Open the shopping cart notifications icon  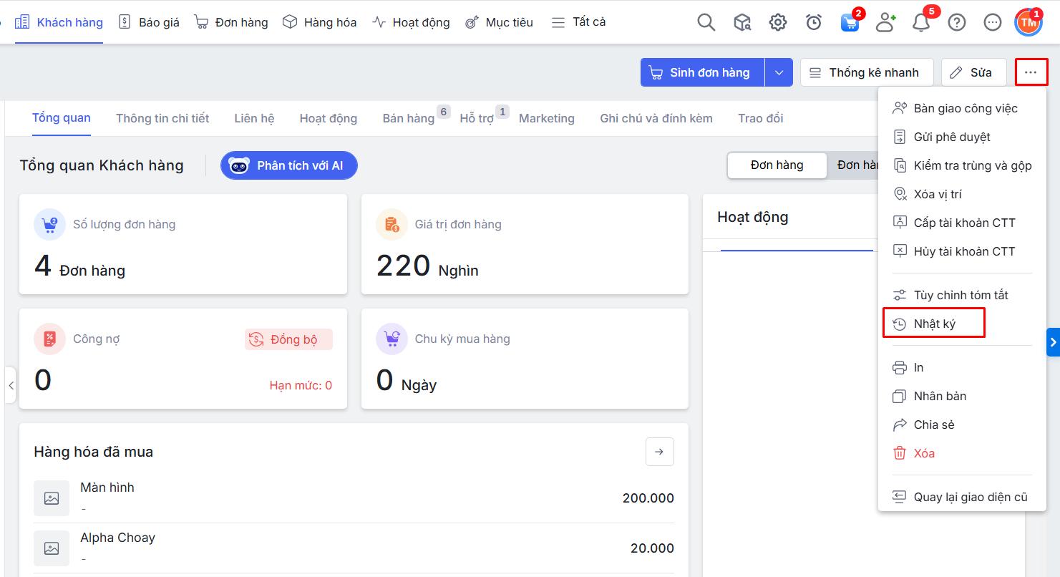[850, 22]
